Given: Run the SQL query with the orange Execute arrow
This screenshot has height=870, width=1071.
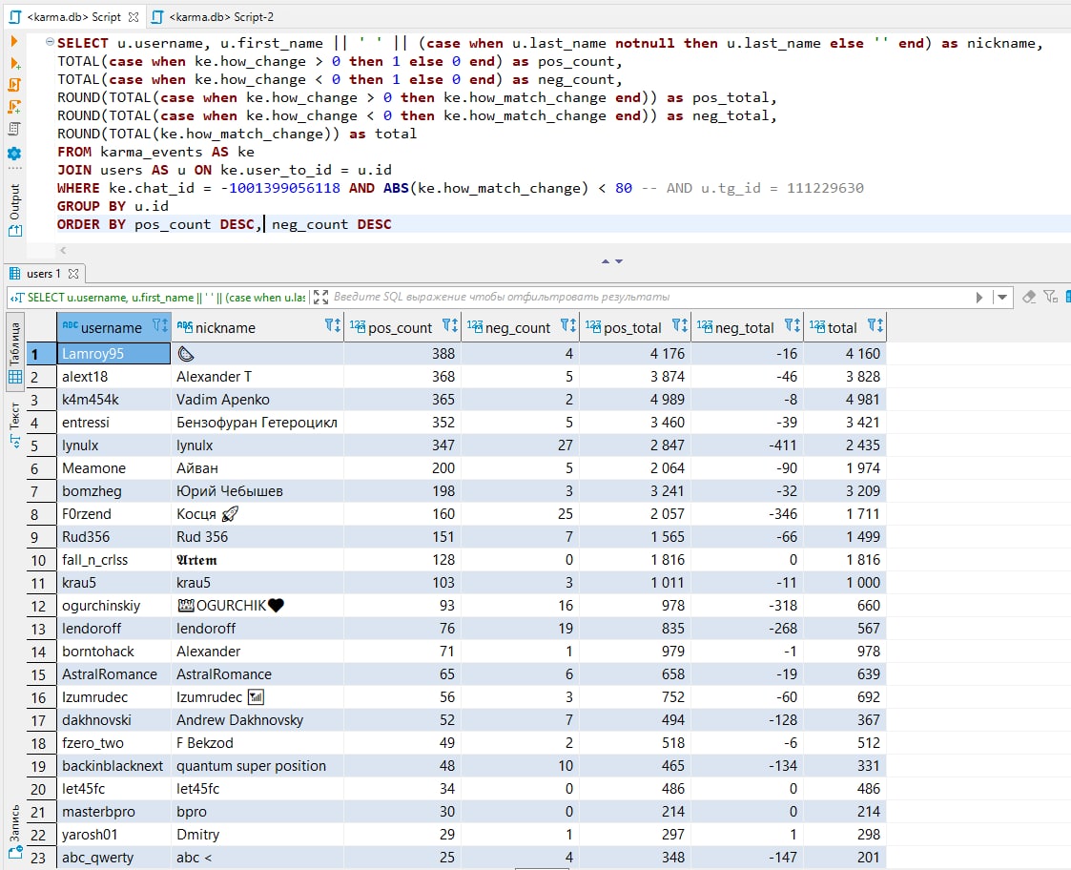Looking at the screenshot, I should (x=14, y=42).
